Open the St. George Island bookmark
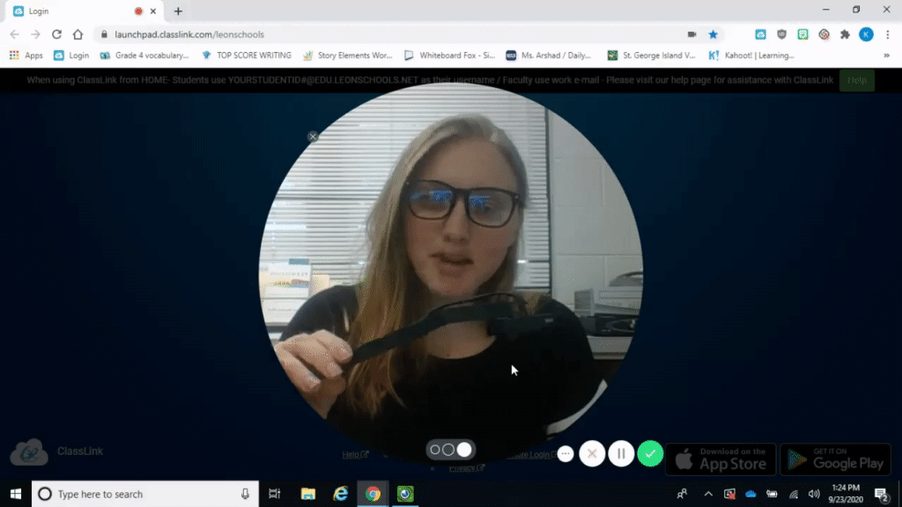 tap(651, 55)
